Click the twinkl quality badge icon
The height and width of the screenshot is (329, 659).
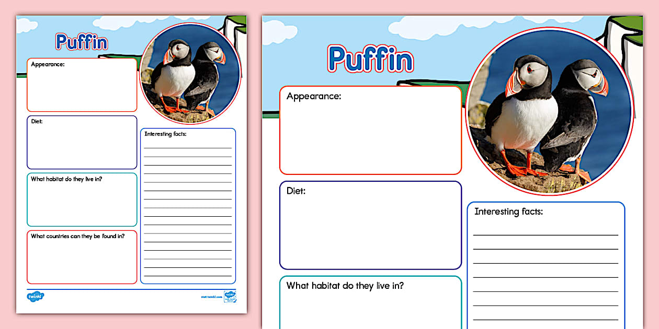point(229,297)
